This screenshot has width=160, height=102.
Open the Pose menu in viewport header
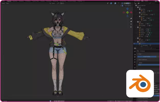(x=7, y=3)
